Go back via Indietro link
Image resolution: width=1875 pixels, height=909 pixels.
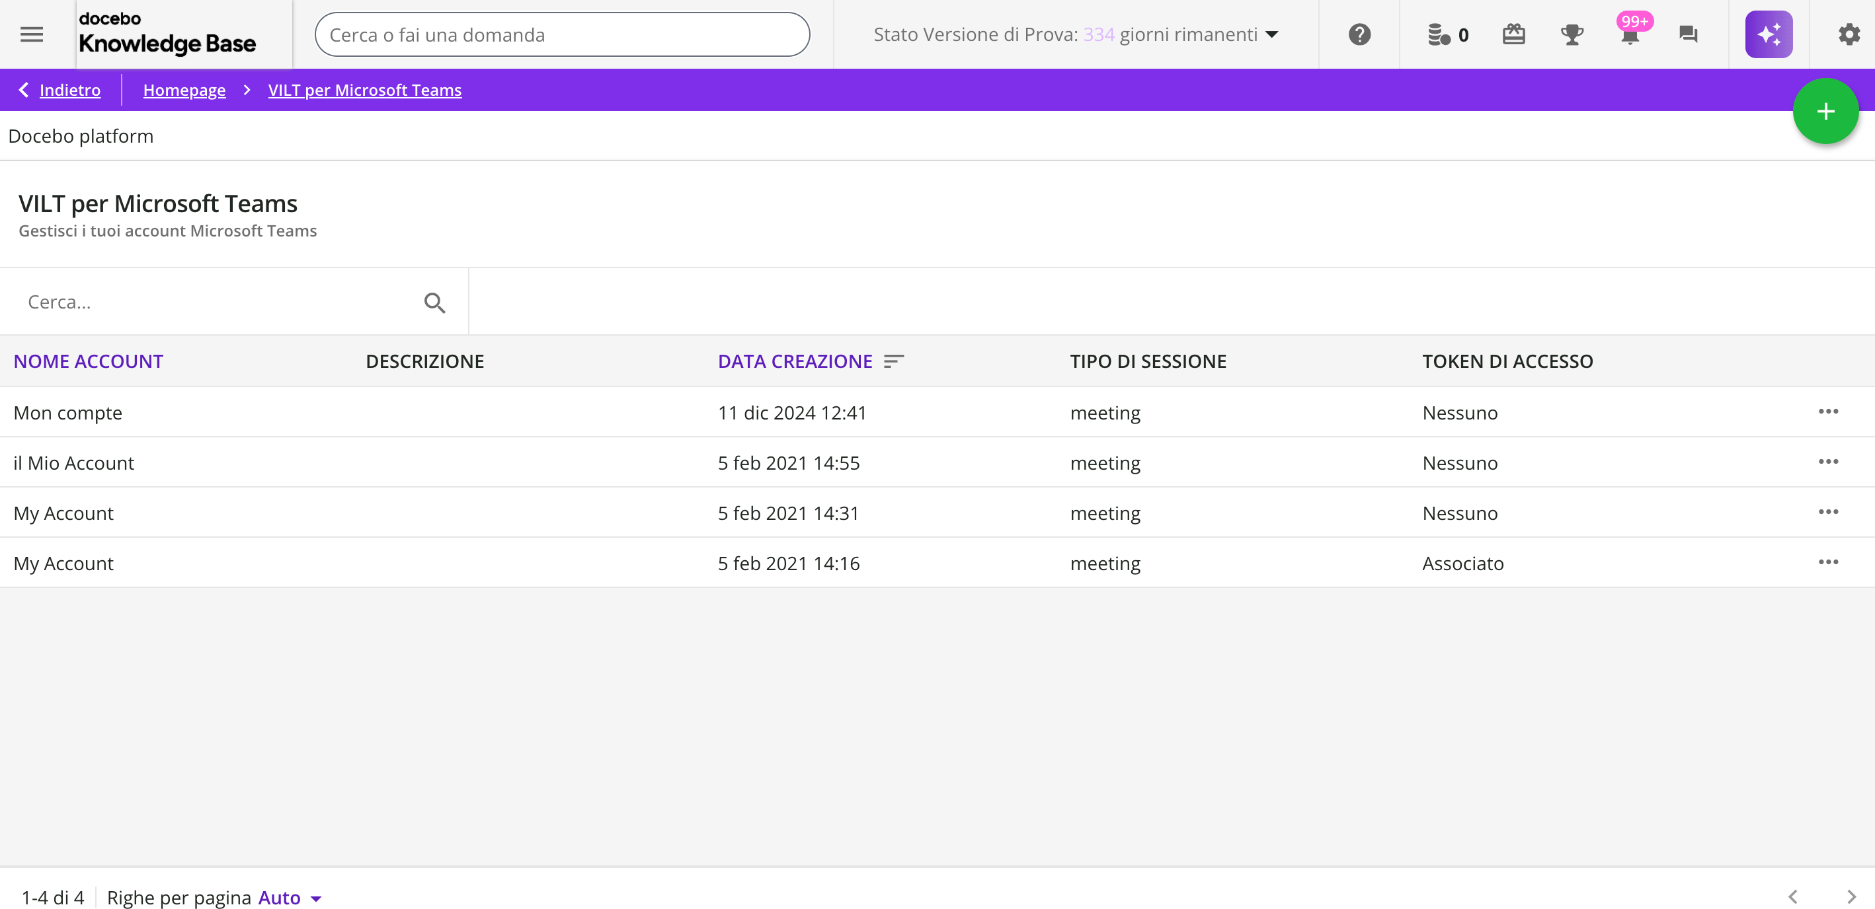click(69, 90)
